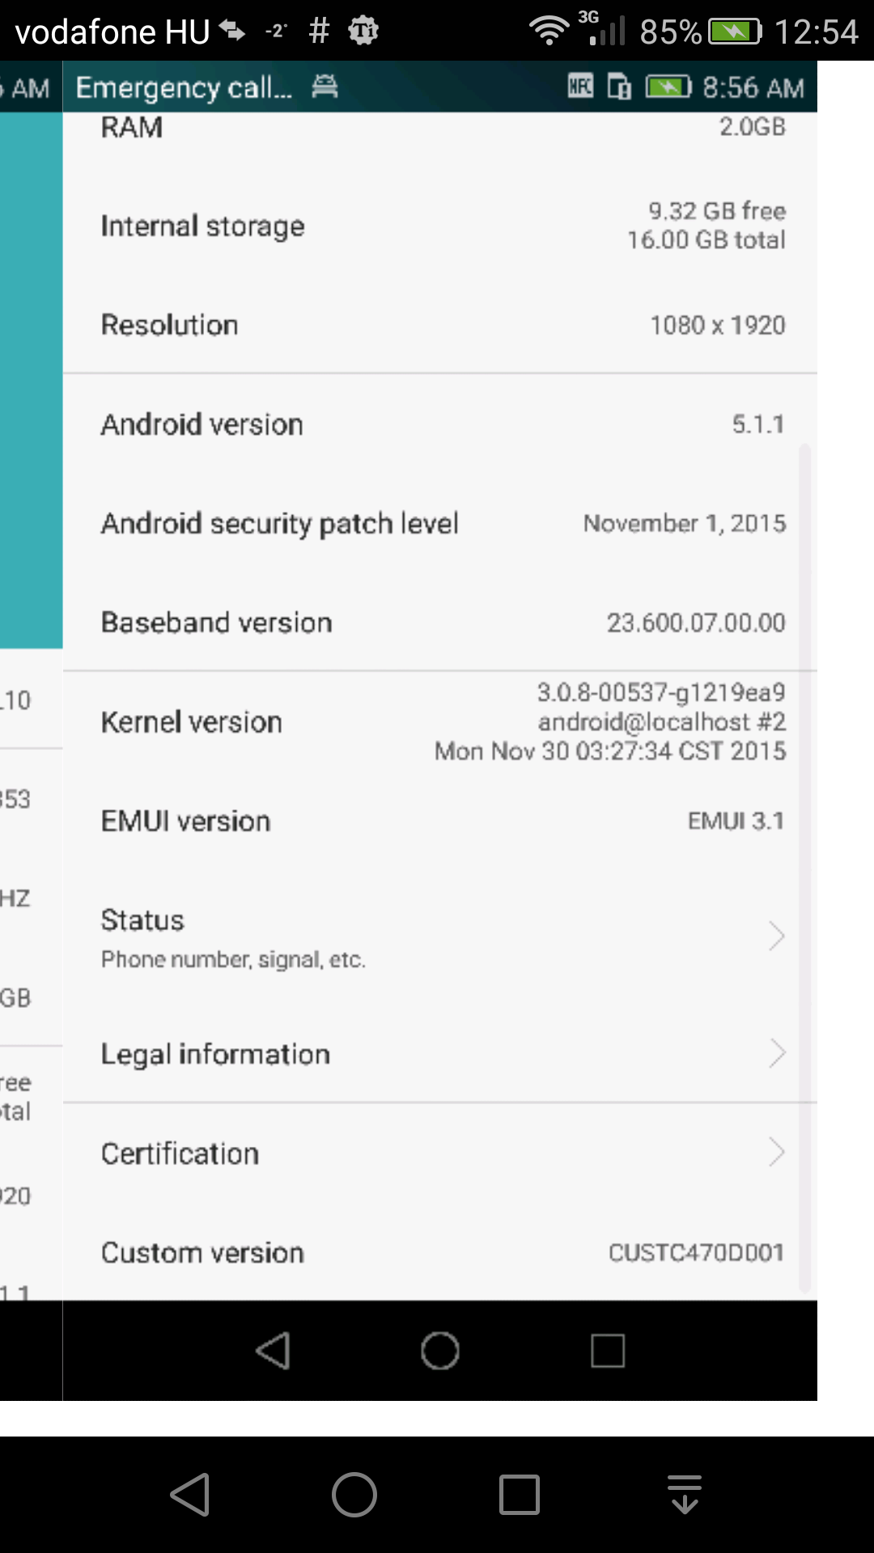Screen dimensions: 874x1553
Task: Tap the NFC icon in inner status bar
Action: (580, 86)
